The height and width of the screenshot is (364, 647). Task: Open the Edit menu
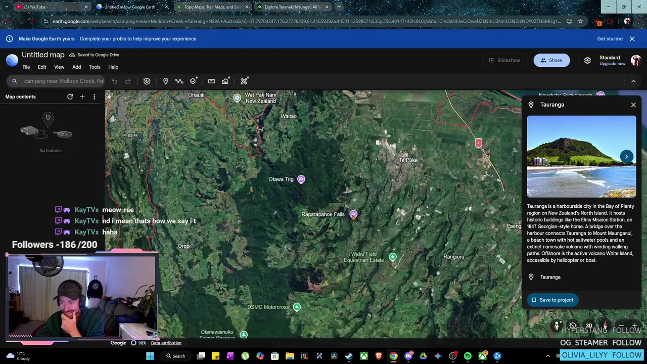click(x=42, y=67)
